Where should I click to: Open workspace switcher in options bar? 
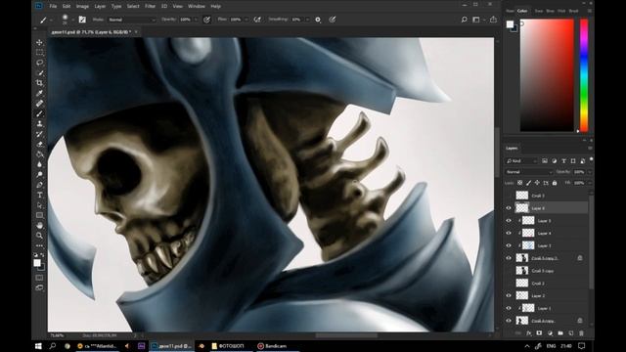[477, 20]
